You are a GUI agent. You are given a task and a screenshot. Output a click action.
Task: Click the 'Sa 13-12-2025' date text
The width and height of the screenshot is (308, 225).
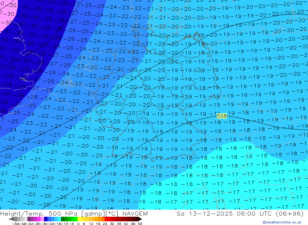[x=205, y=213]
